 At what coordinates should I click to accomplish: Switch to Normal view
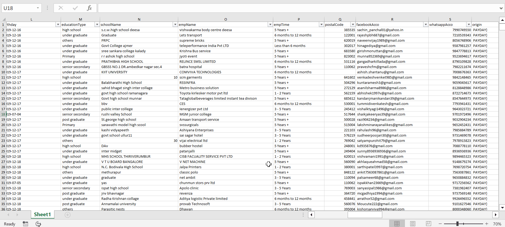click(397, 224)
